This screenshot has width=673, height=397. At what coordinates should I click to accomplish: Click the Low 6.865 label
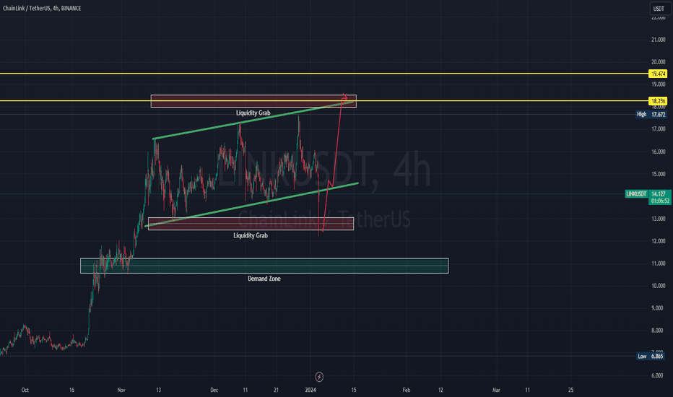click(x=651, y=357)
